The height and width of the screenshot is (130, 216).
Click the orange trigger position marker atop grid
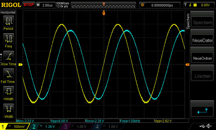[x=104, y=13]
